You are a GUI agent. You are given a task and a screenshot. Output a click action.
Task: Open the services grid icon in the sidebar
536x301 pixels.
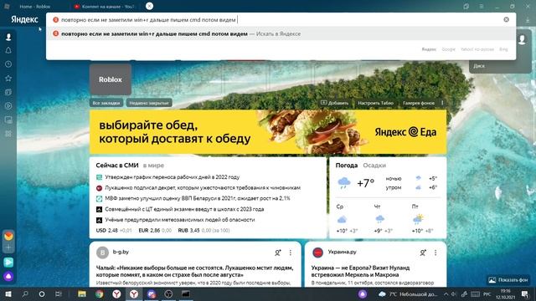8,134
